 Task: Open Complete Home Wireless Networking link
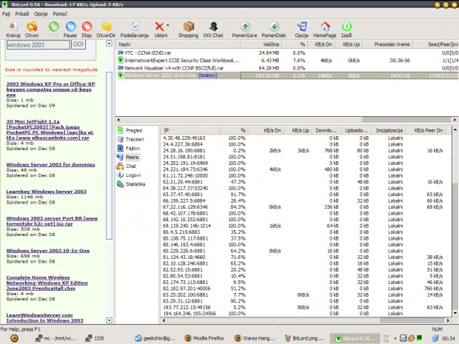pos(47,283)
